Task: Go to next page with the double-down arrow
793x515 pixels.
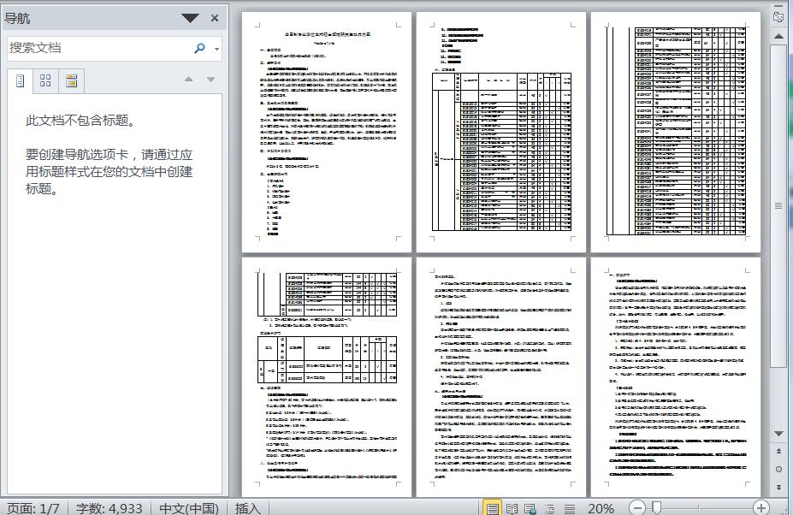Action: (778, 487)
